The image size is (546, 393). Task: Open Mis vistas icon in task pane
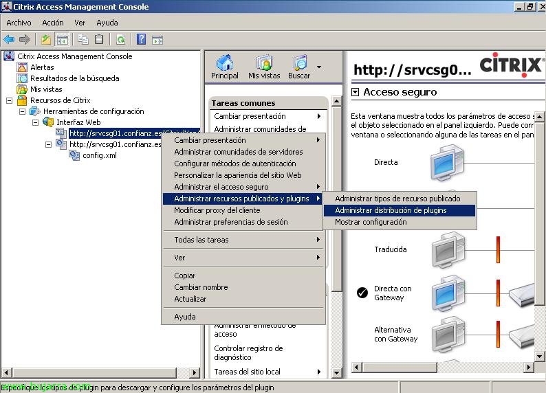264,67
